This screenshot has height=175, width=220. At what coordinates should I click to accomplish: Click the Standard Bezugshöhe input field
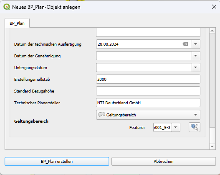148,91
